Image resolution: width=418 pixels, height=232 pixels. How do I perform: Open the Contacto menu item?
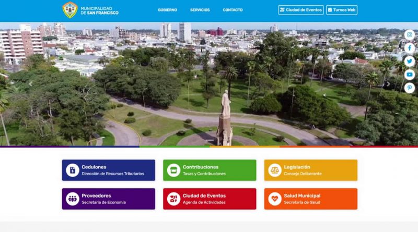(233, 10)
